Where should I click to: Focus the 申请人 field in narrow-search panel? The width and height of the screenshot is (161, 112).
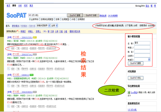click(142, 47)
